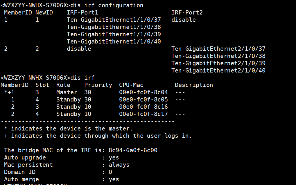Click the IRF-Port1 column header
Screen dimensions: 296x185
(82, 12)
